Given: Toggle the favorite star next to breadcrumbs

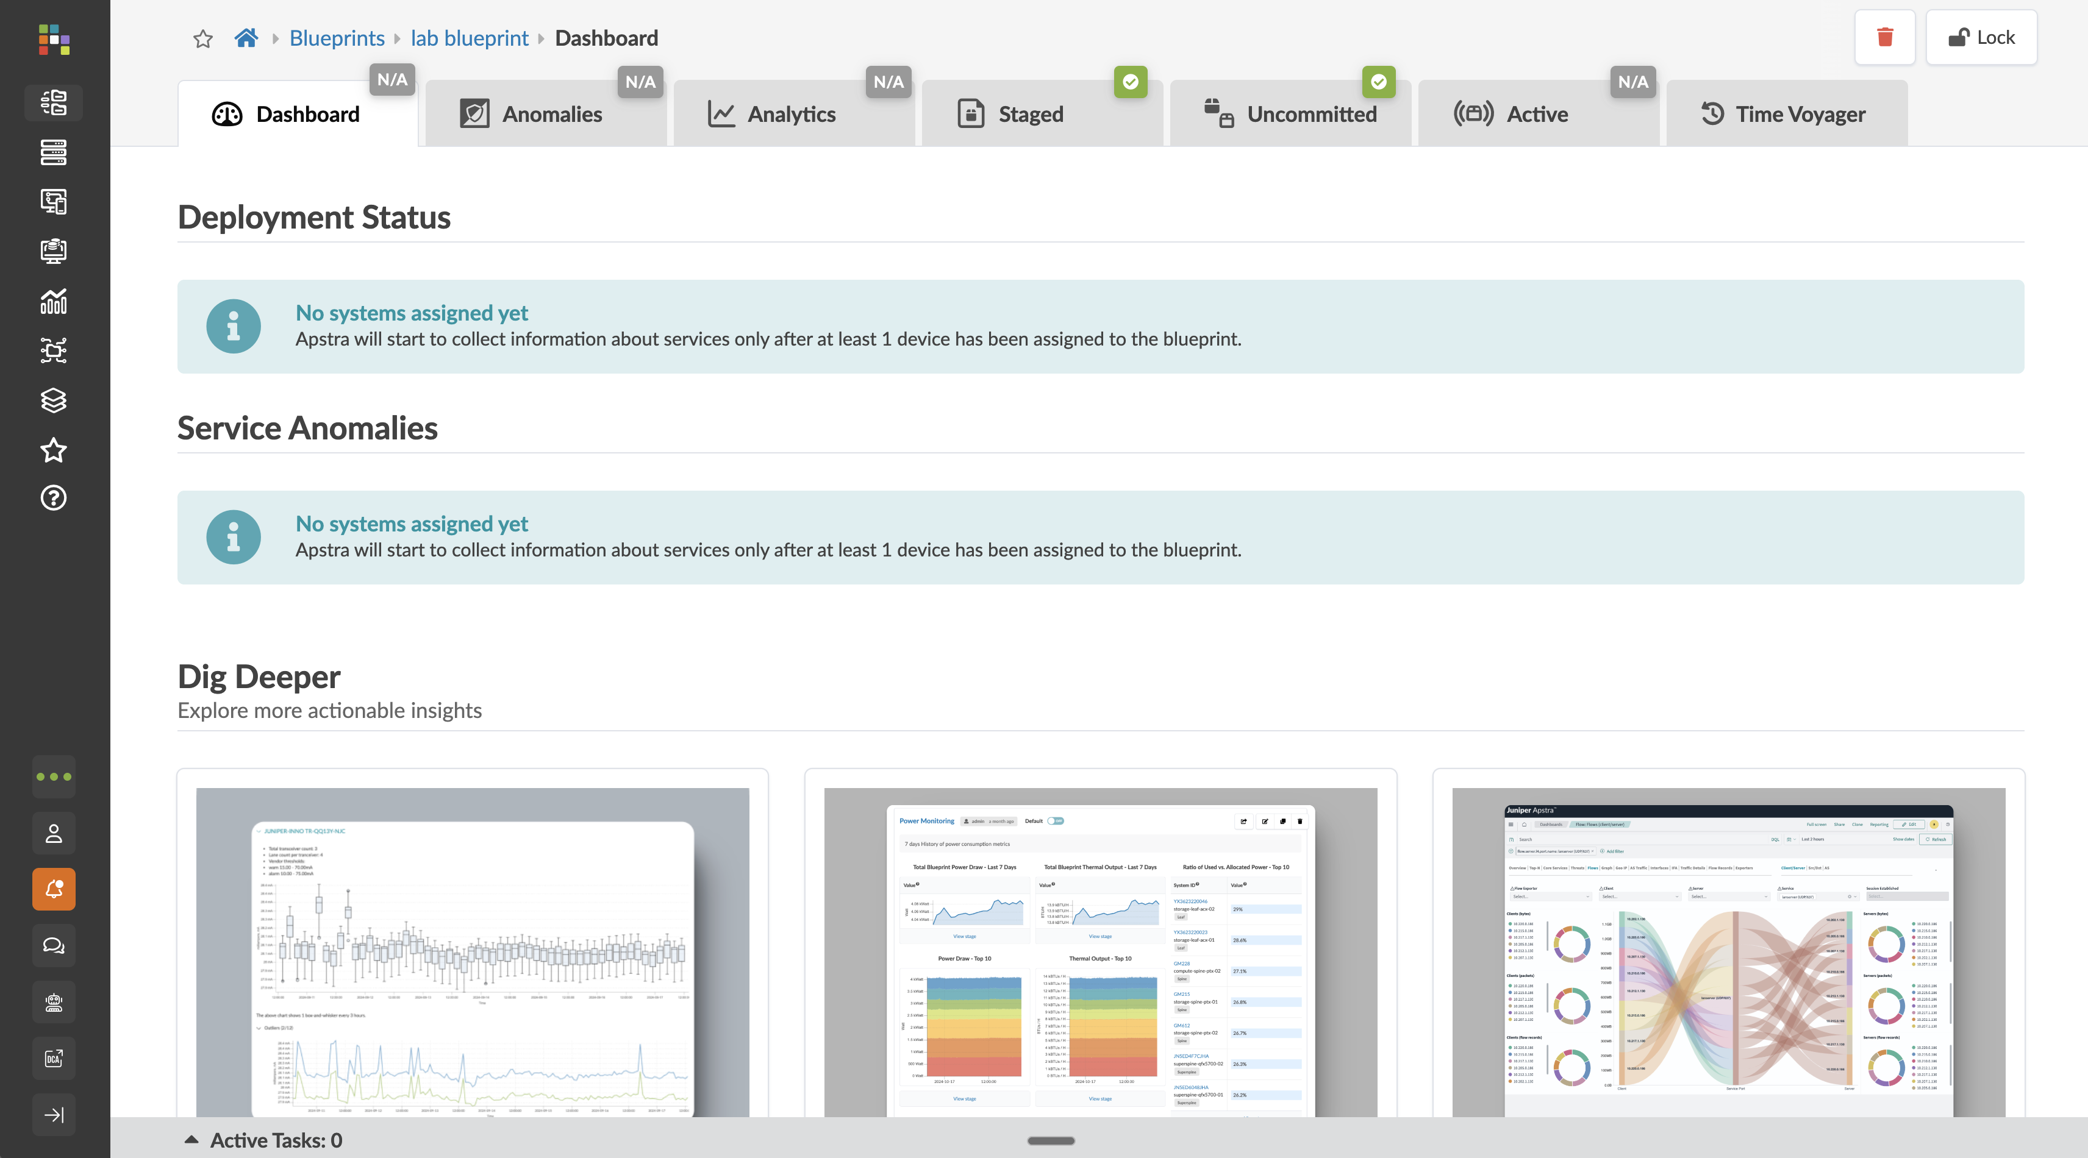Looking at the screenshot, I should coord(202,38).
